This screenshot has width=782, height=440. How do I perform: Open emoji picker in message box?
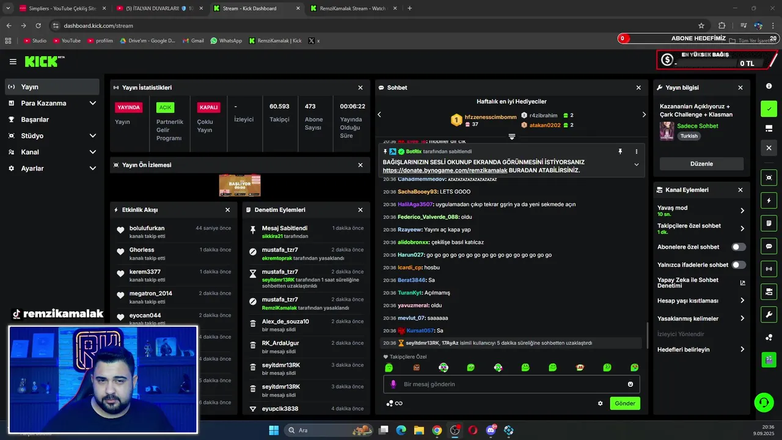pos(630,384)
